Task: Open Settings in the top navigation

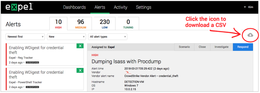Action: coord(144,7)
